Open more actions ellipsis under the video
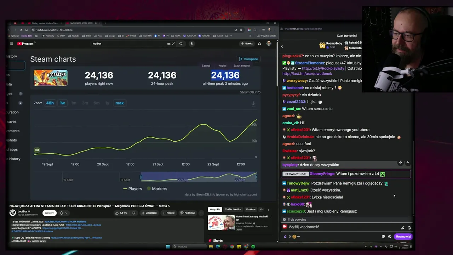 click(201, 213)
